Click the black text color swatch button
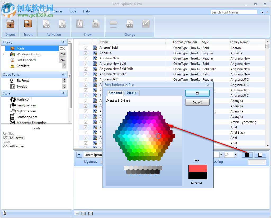271x218 pixels. [x=247, y=155]
